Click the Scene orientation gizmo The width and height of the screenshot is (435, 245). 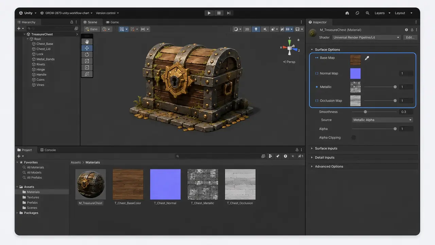290,48
